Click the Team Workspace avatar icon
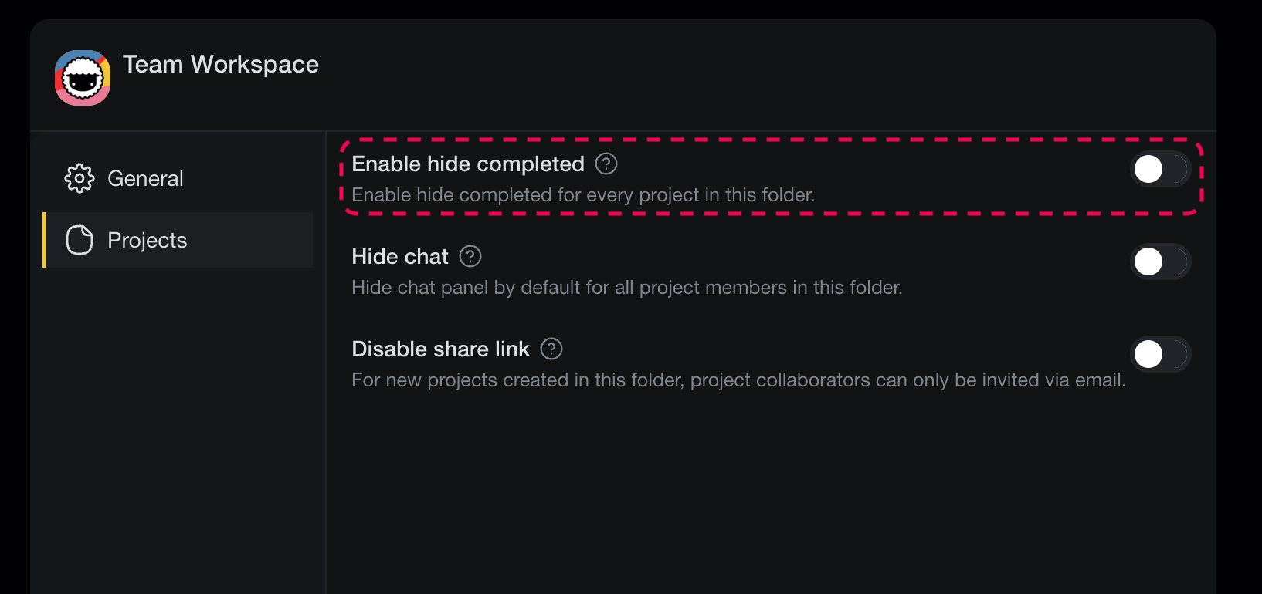 click(x=82, y=78)
